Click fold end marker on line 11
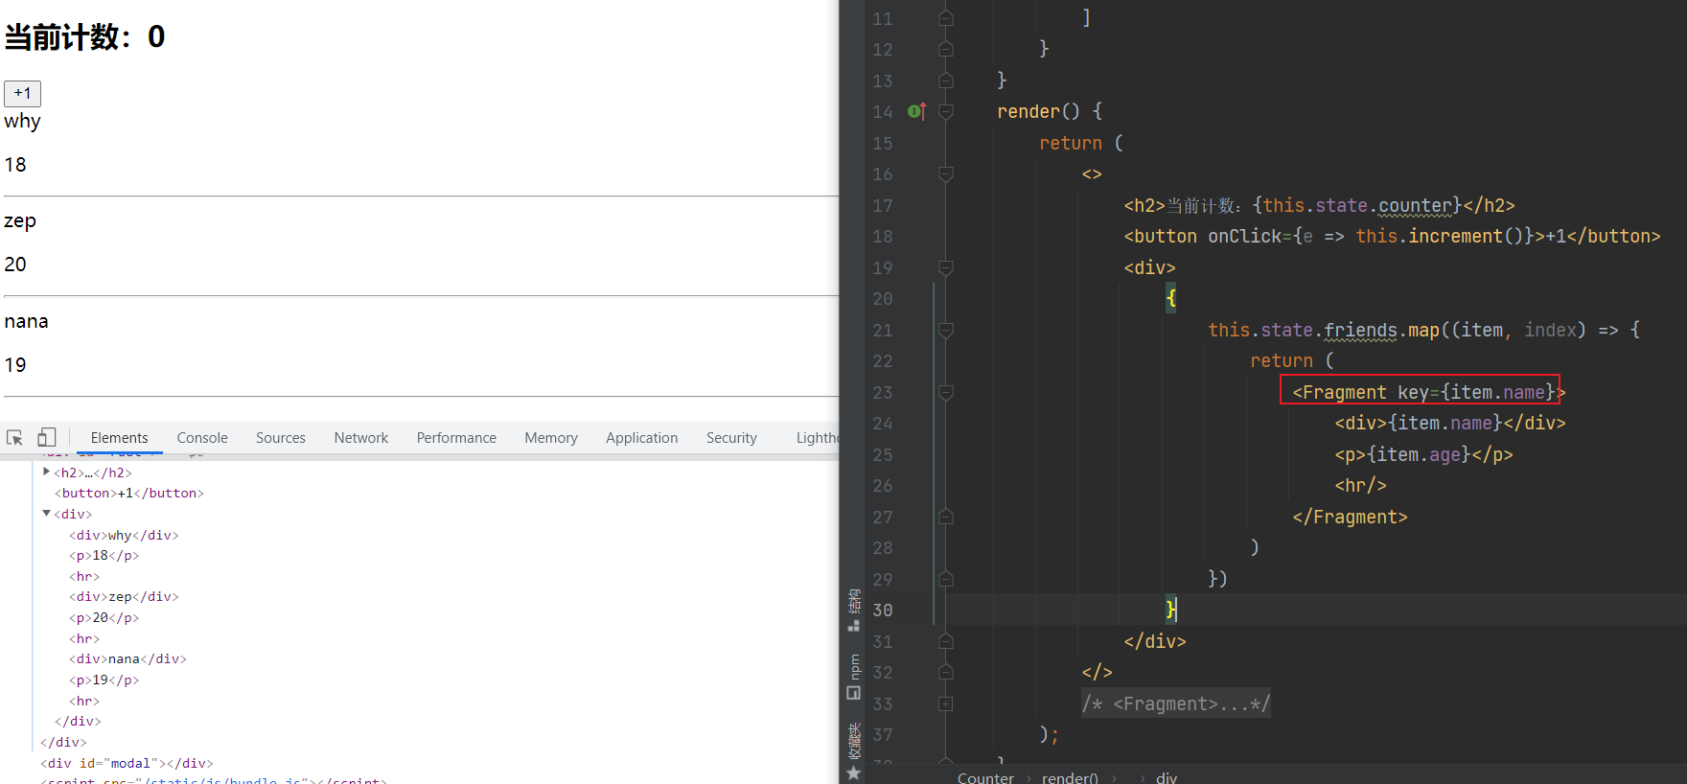 tap(945, 18)
